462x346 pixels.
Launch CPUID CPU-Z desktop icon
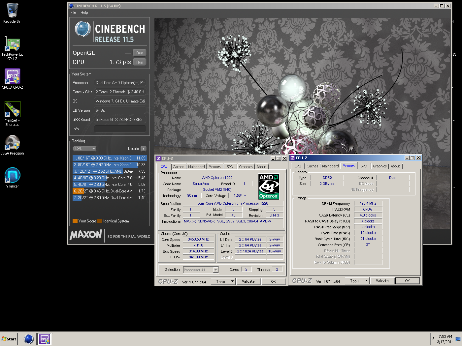tap(12, 79)
